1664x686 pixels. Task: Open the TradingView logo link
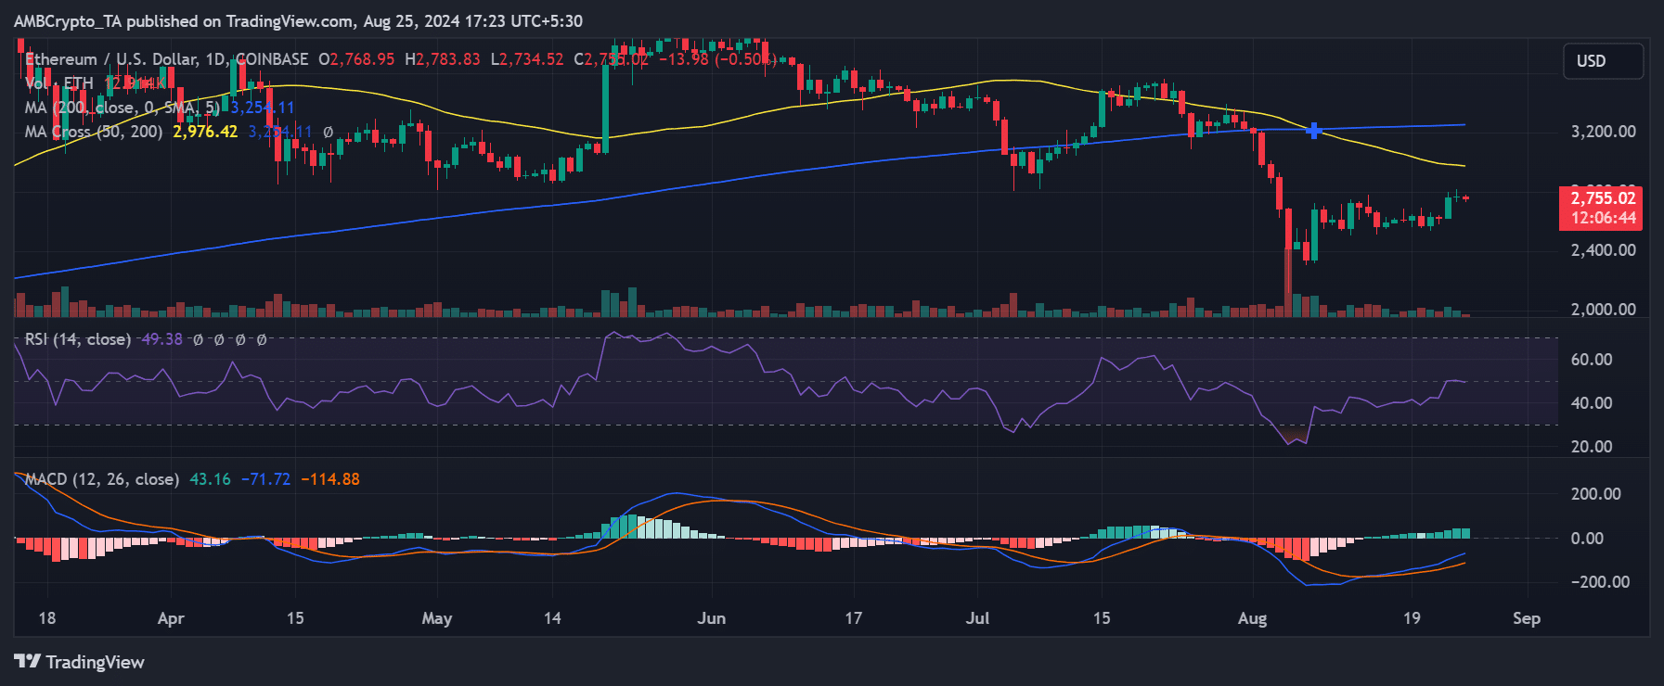point(80,662)
